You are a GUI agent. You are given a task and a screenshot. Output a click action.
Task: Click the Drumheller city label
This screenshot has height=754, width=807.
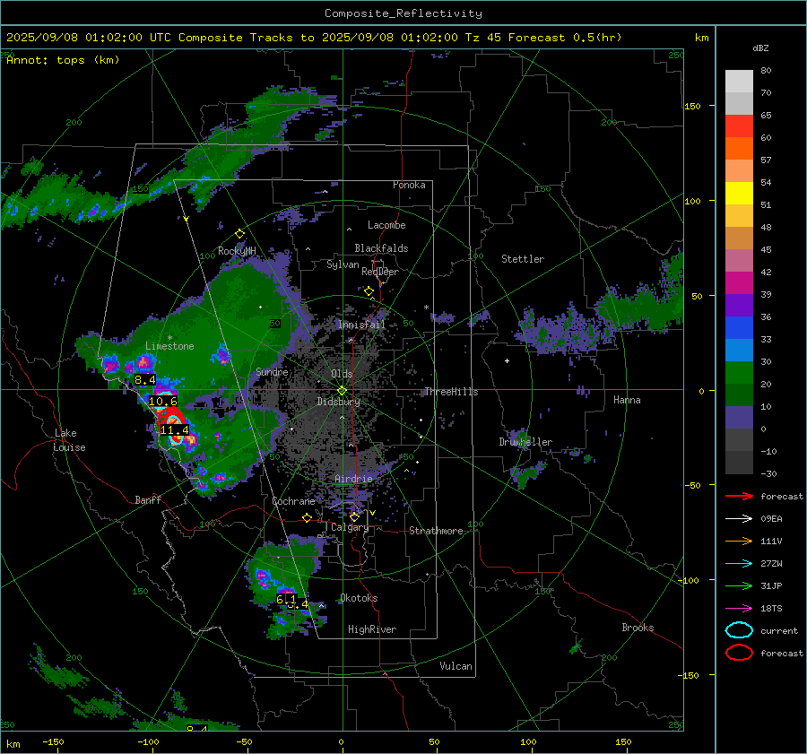[x=525, y=442]
